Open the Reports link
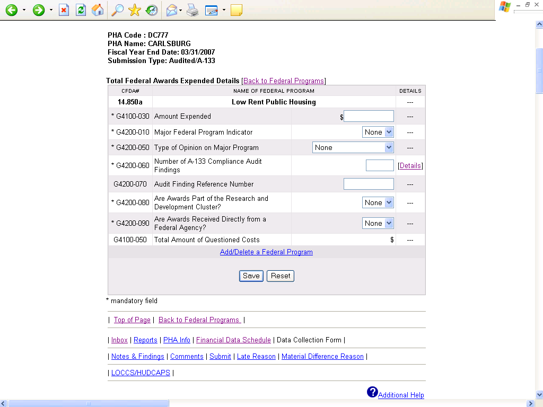The width and height of the screenshot is (543, 407). click(145, 340)
